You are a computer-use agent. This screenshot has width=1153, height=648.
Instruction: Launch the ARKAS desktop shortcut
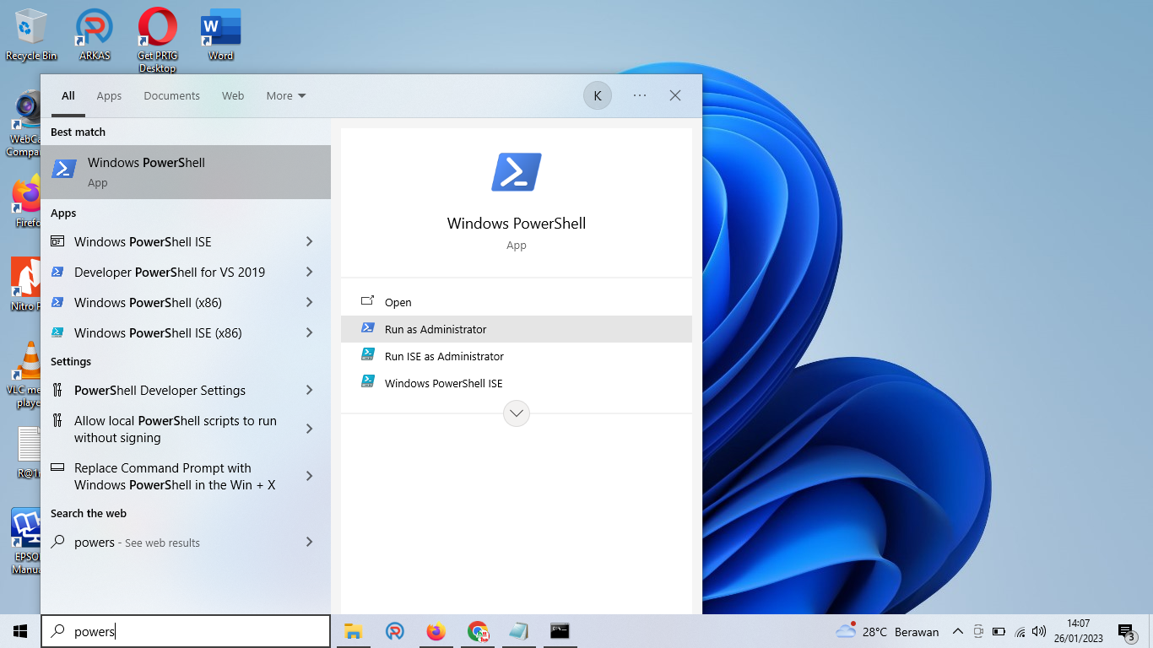pyautogui.click(x=95, y=34)
